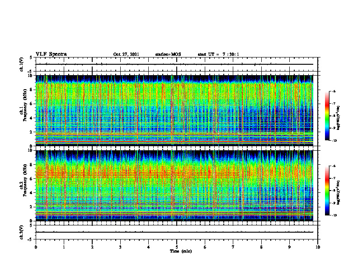Click the ch.1 voltage waveform trace

(x=174, y=64)
